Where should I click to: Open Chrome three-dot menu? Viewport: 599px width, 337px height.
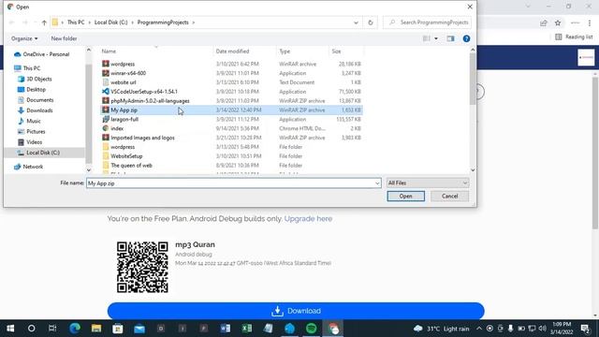point(590,22)
